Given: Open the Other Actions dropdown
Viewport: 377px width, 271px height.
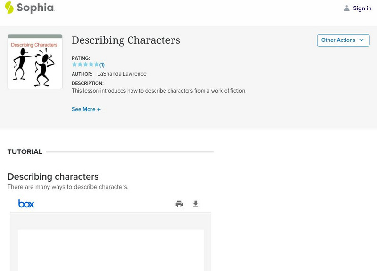Looking at the screenshot, I should pyautogui.click(x=343, y=40).
